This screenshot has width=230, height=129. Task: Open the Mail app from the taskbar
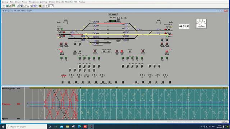[61, 126]
